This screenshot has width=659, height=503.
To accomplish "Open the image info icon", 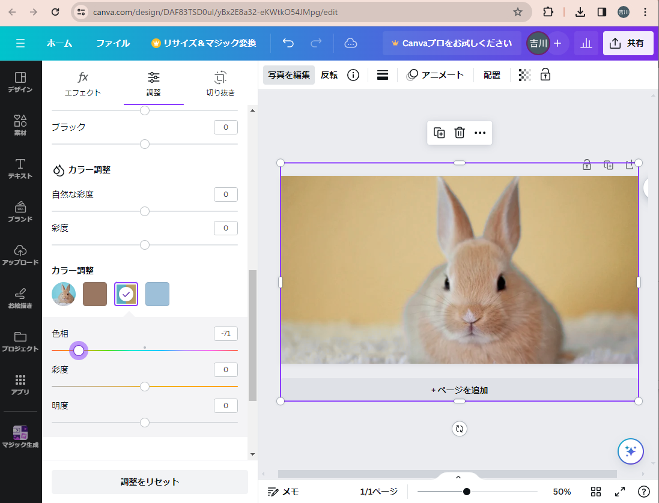I will click(x=353, y=75).
